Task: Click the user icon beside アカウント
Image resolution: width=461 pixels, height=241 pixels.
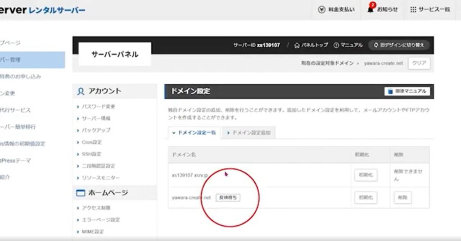Action: 81,91
